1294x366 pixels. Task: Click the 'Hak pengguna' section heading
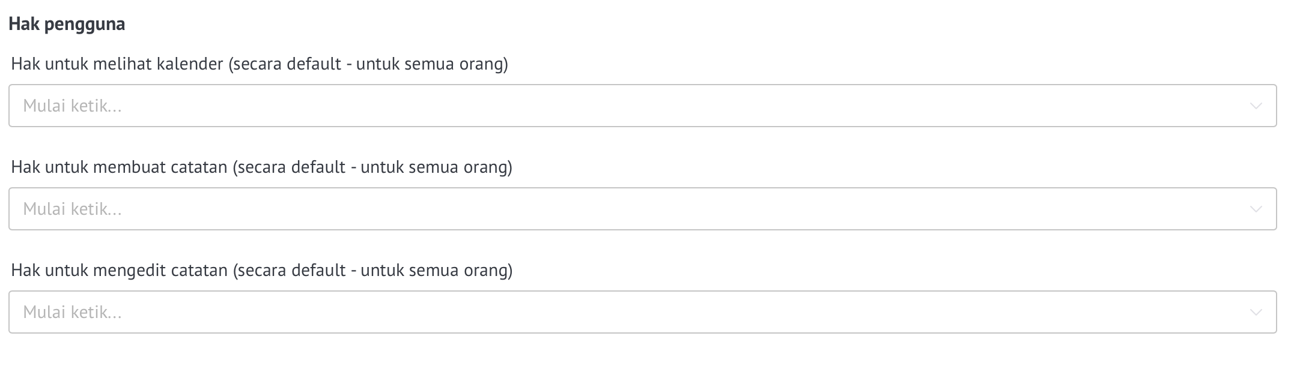point(67,25)
